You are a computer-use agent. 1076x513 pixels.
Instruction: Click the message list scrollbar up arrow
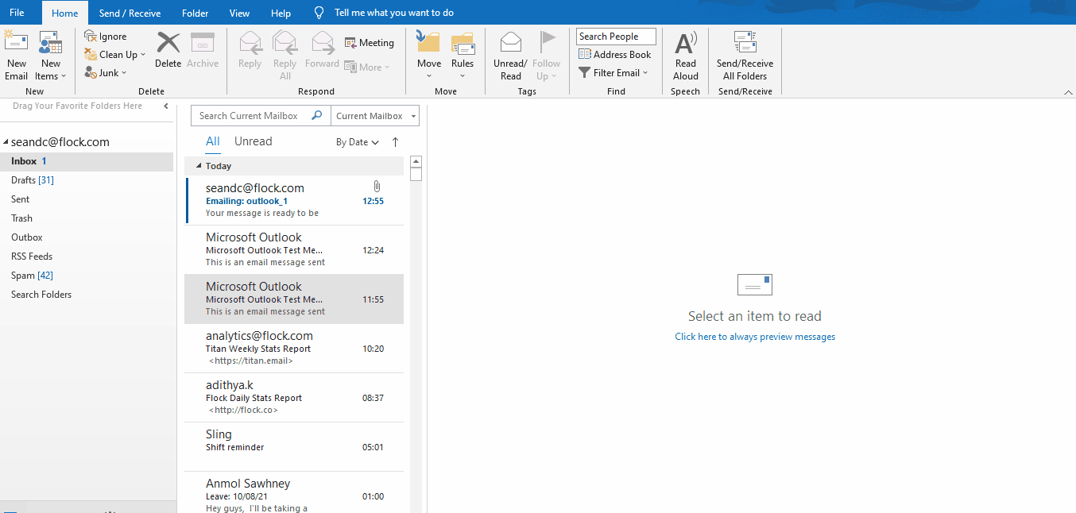[x=416, y=161]
